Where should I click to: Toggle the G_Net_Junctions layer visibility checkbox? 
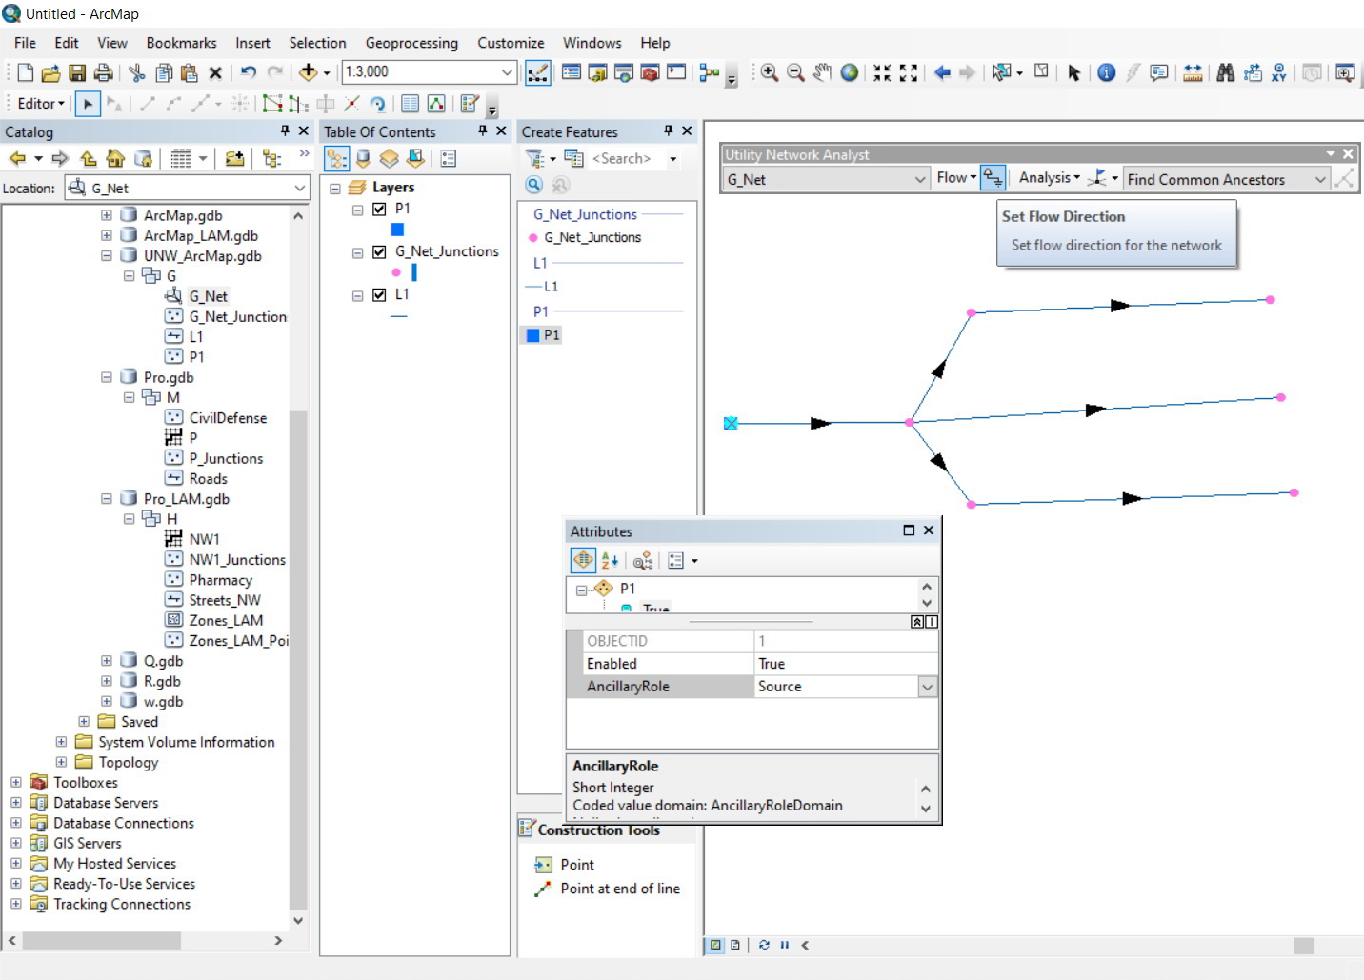tap(379, 251)
